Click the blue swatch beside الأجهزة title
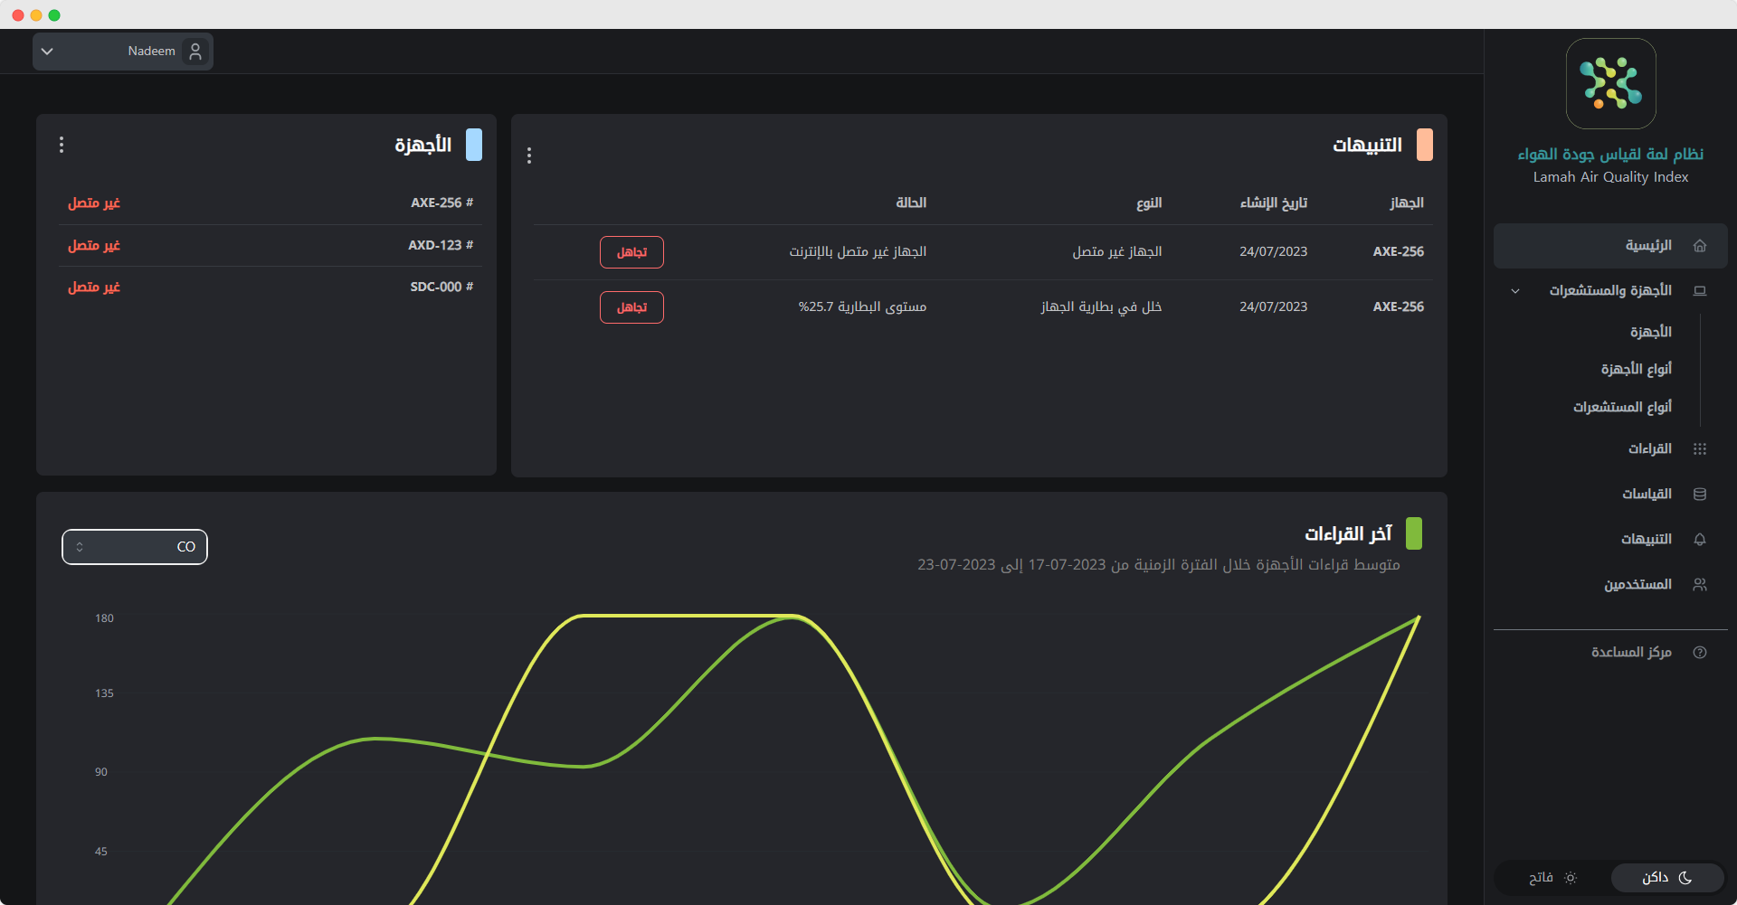Viewport: 1737px width, 905px height. tap(474, 145)
